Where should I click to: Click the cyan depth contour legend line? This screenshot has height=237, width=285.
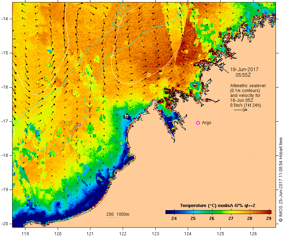click(x=112, y=217)
